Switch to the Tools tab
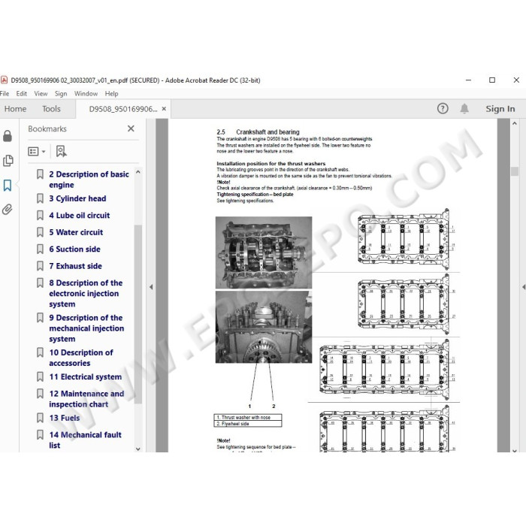 pos(51,109)
